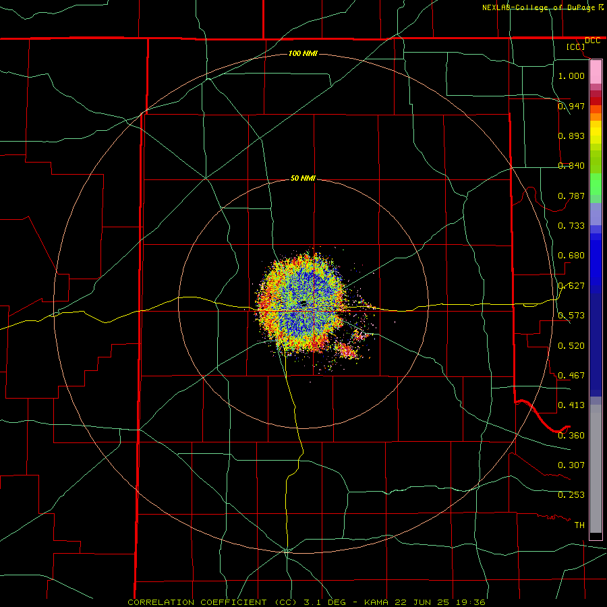This screenshot has height=607, width=607.
Task: Select the 0.520 scale value
Action: [x=571, y=346]
